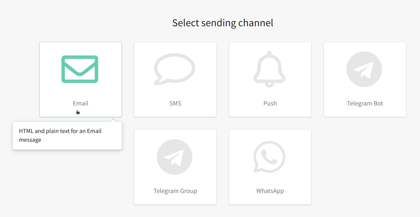Viewport: 420px width, 217px height.
Task: Open the SMS channel card
Action: click(175, 79)
